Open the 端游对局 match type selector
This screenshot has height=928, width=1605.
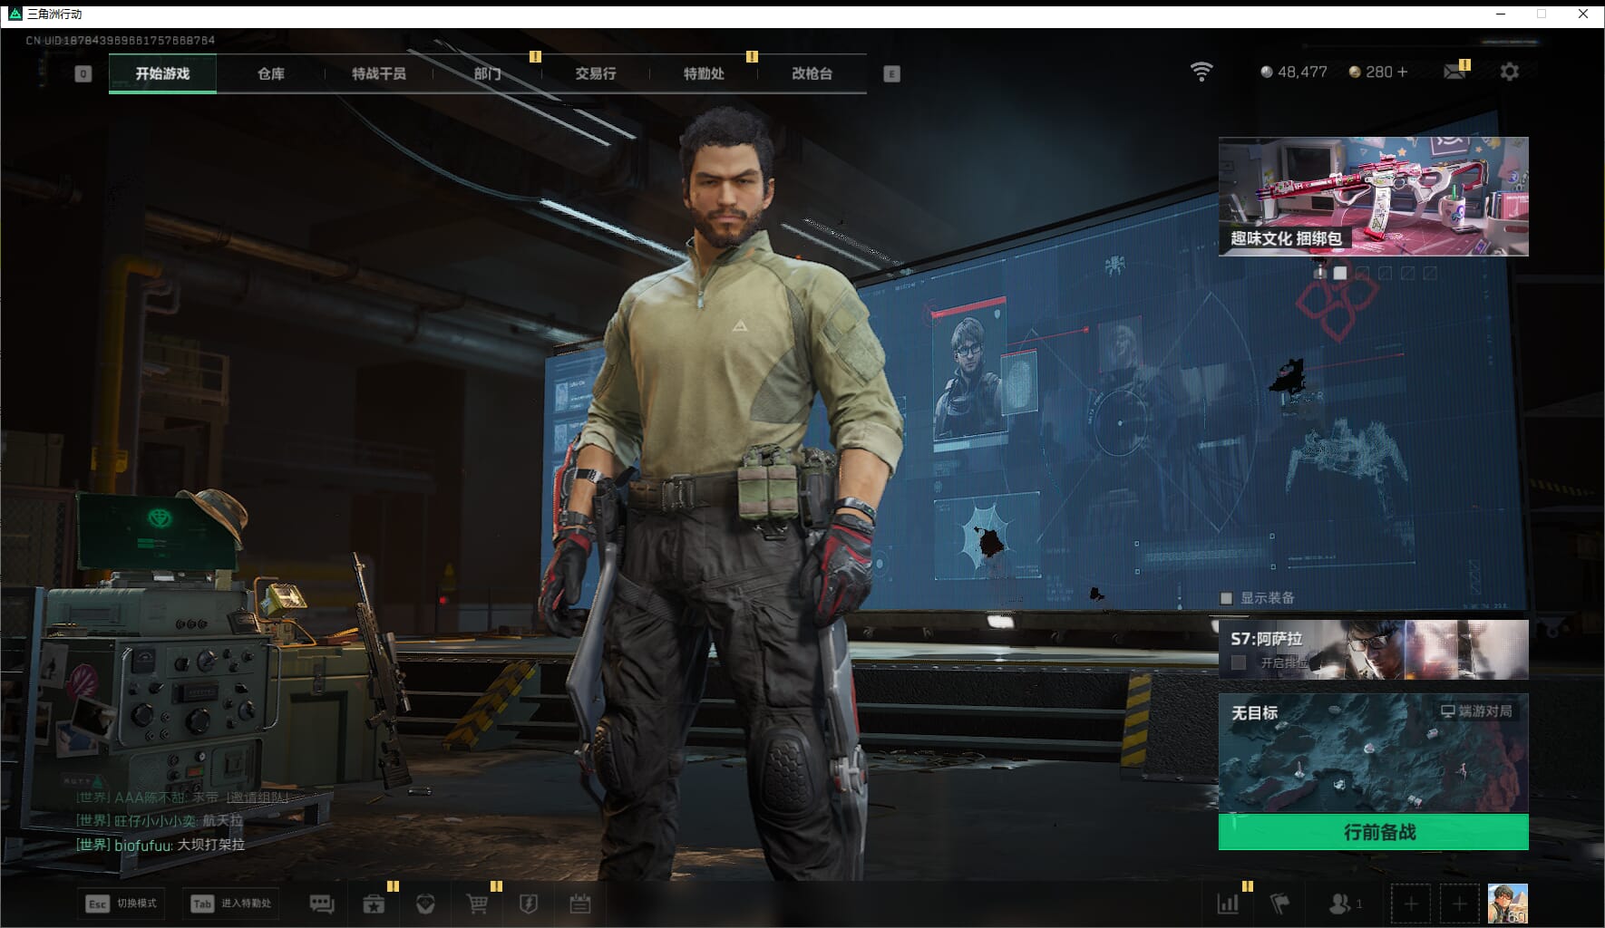(x=1476, y=711)
